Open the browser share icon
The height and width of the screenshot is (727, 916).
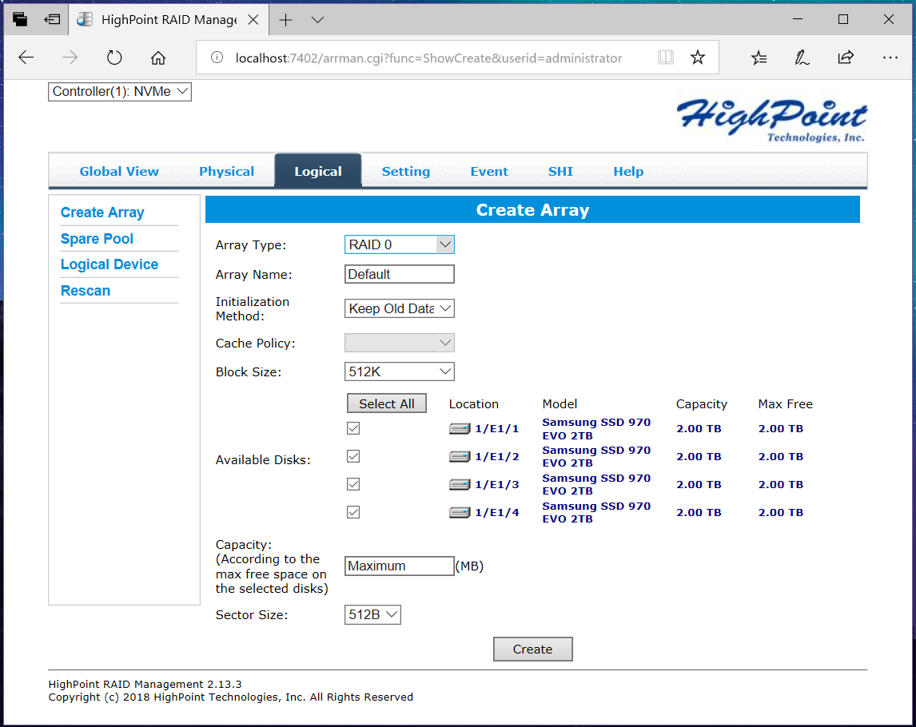tap(845, 58)
